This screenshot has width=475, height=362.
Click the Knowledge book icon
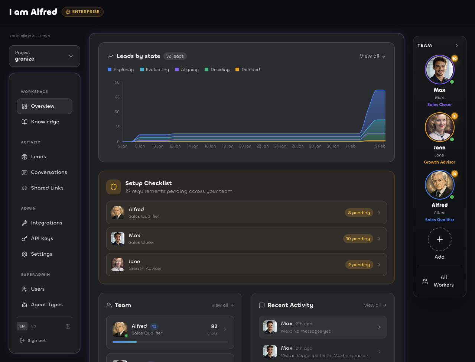pyautogui.click(x=25, y=122)
